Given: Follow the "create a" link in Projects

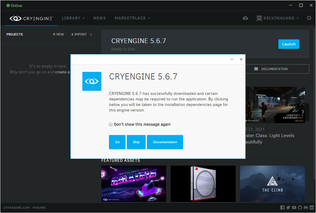Looking at the screenshot, I should point(62,72).
